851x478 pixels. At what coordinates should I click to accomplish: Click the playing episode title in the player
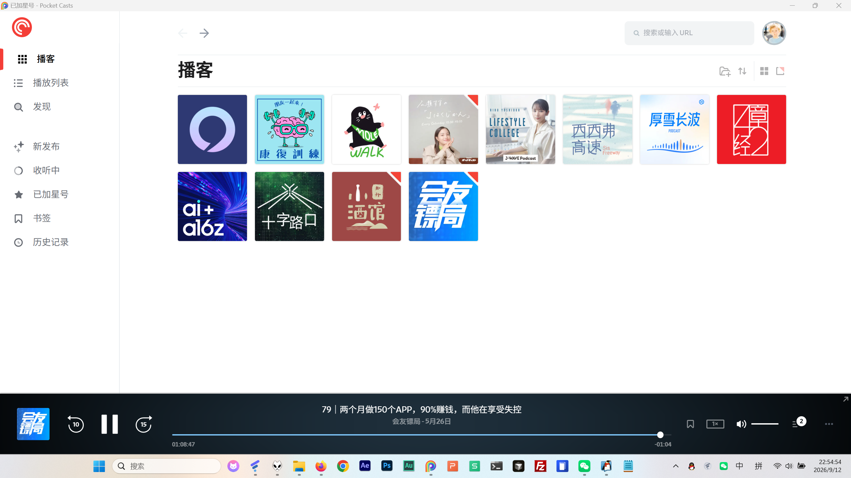click(422, 409)
